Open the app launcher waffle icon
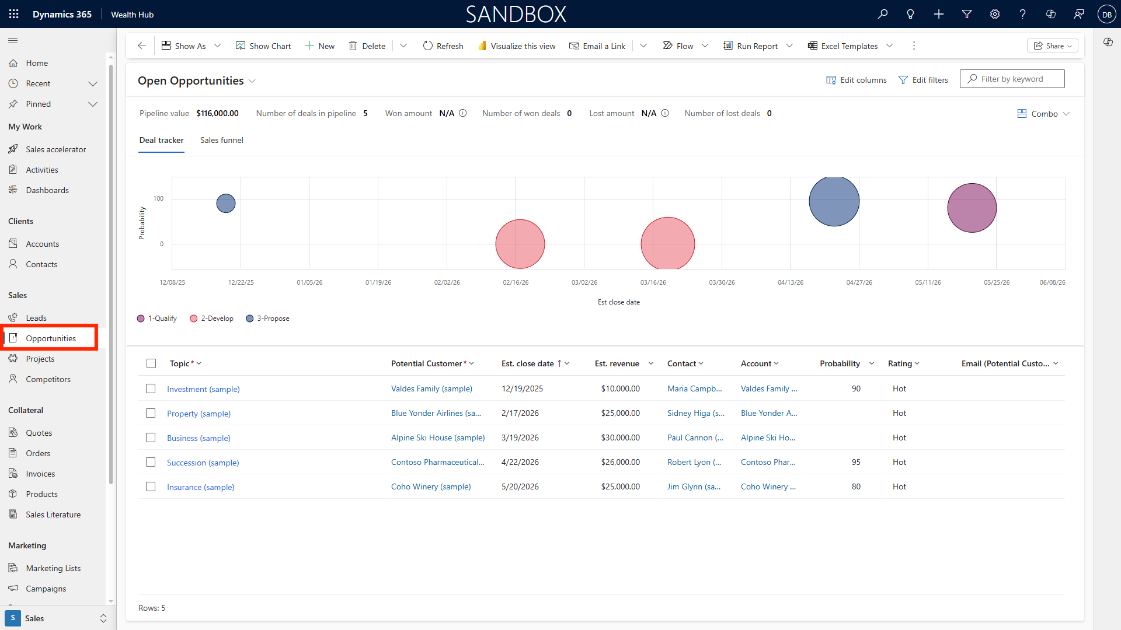1121x630 pixels. point(13,14)
